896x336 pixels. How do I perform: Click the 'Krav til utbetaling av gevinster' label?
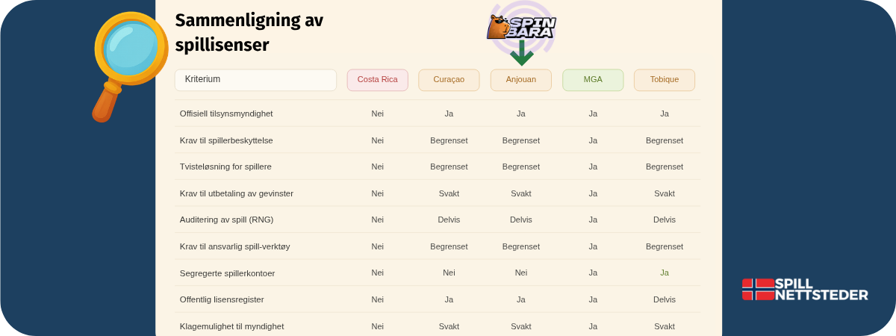point(237,193)
